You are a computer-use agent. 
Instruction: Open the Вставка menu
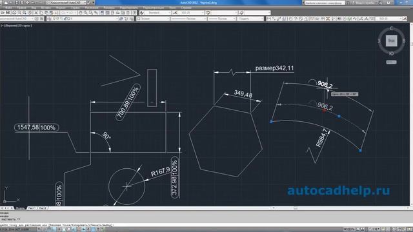(46, 8)
